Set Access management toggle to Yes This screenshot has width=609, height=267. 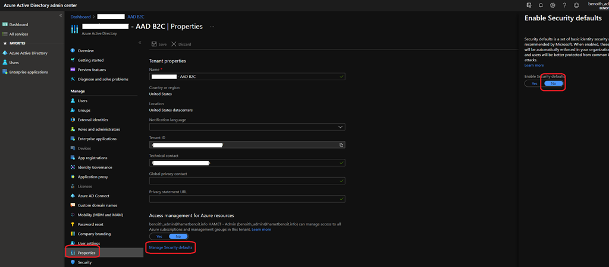159,236
